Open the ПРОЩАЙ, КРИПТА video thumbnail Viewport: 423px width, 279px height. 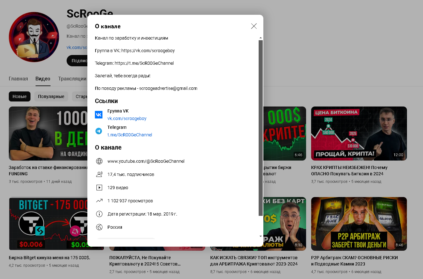tap(359, 134)
